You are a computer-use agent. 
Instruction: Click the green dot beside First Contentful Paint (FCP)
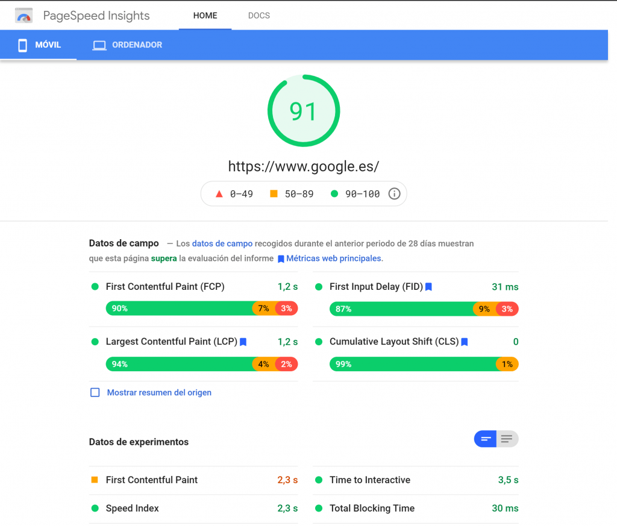pyautogui.click(x=95, y=287)
